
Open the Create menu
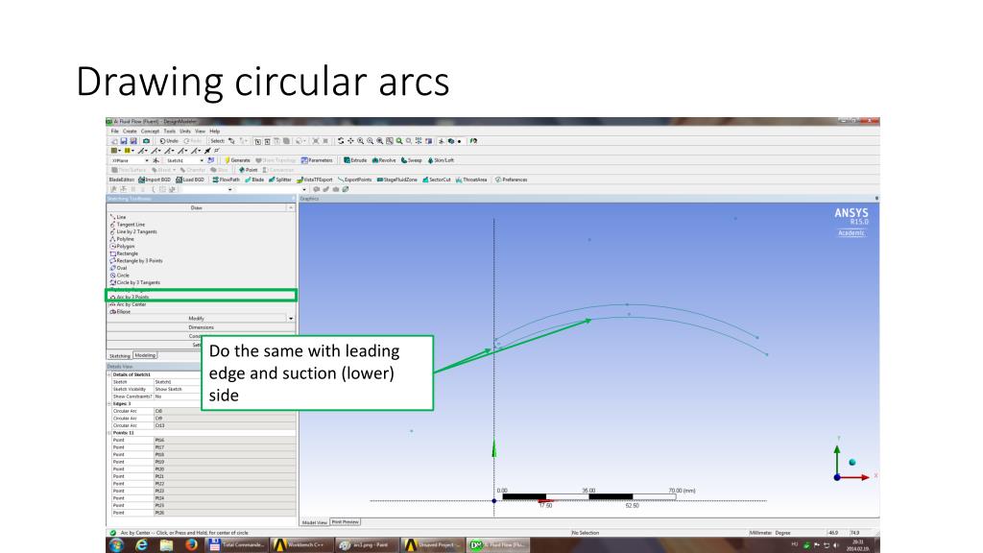pos(130,132)
